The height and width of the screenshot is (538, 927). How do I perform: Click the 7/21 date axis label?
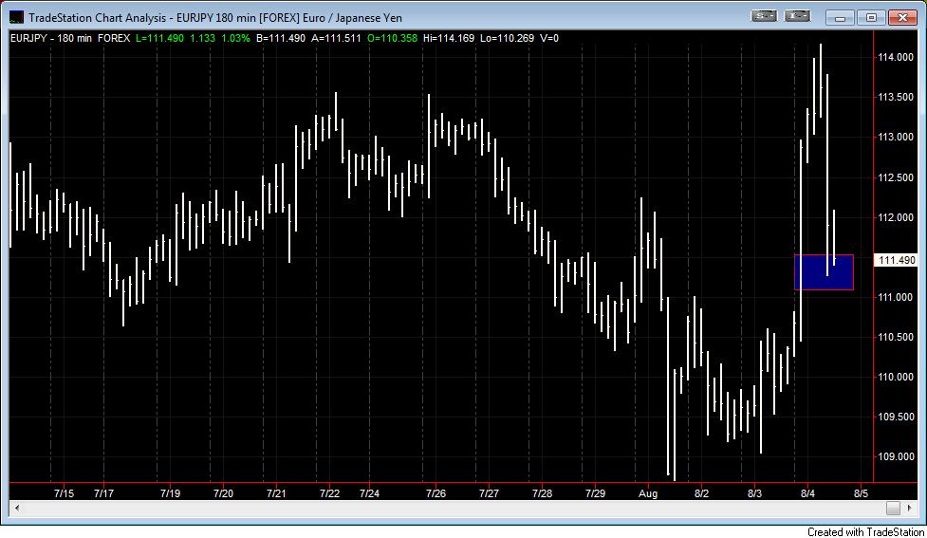tap(277, 493)
